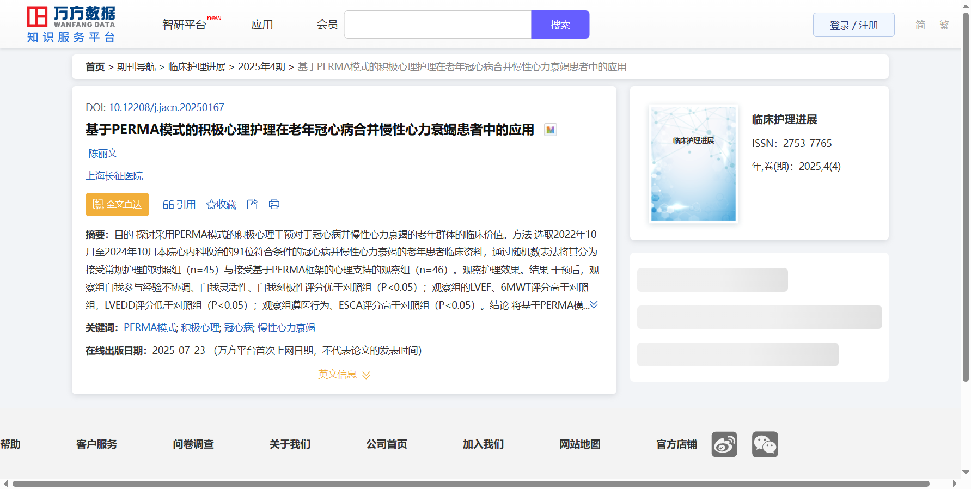Open footer link 官方店铺

(677, 444)
